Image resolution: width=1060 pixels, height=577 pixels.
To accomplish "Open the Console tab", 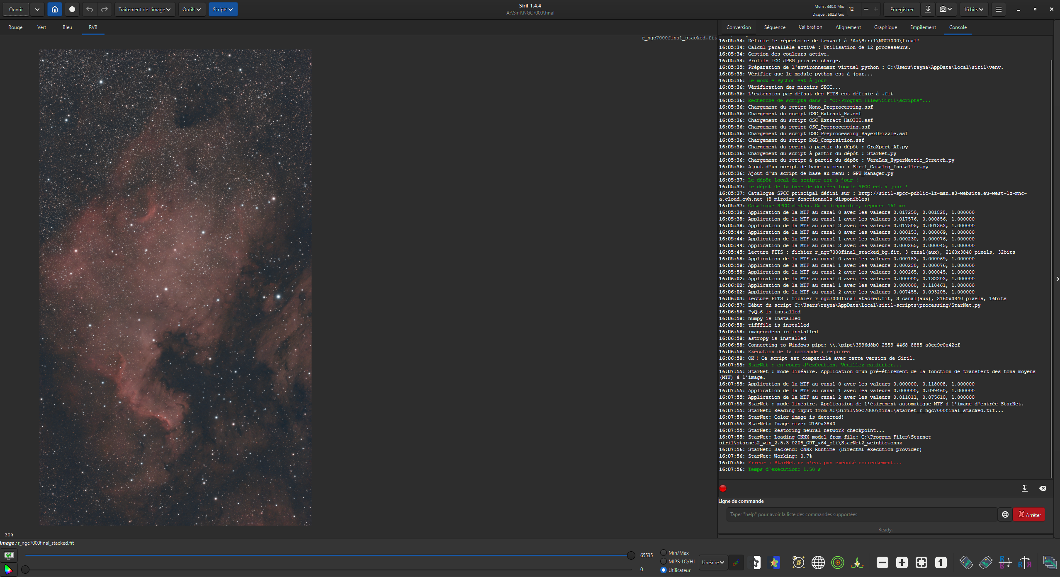I will [958, 27].
